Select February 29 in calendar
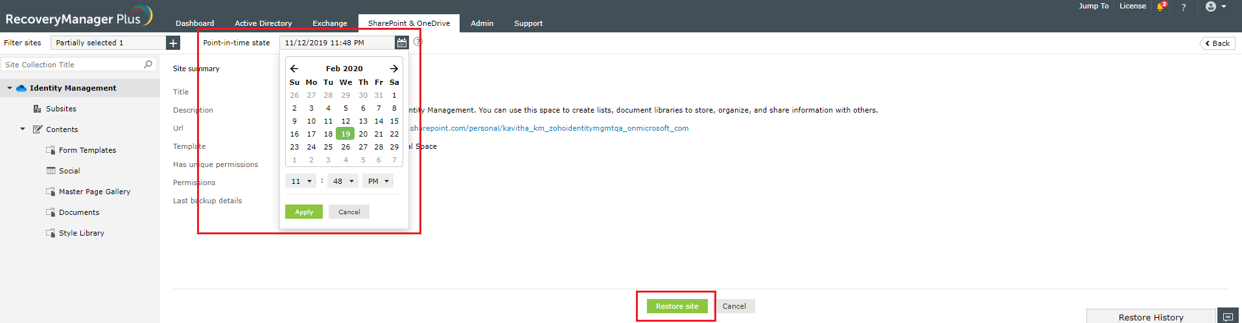This screenshot has height=323, width=1242. [394, 147]
